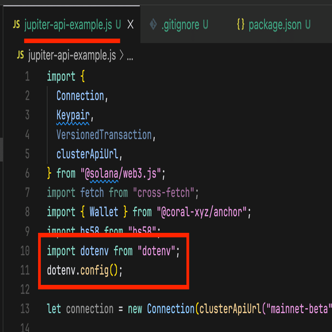Image resolution: width=332 pixels, height=332 pixels.
Task: Click the git icon on .gitignore tab
Action: click(x=153, y=24)
